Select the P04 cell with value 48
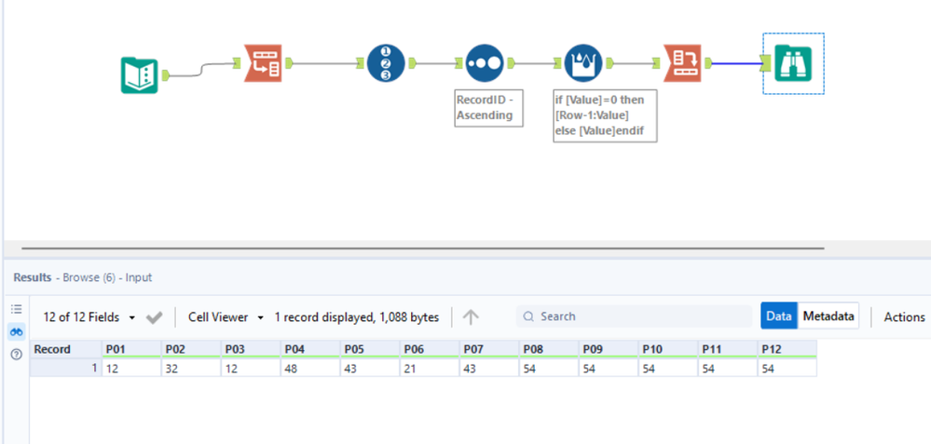Image resolution: width=931 pixels, height=444 pixels. click(310, 368)
